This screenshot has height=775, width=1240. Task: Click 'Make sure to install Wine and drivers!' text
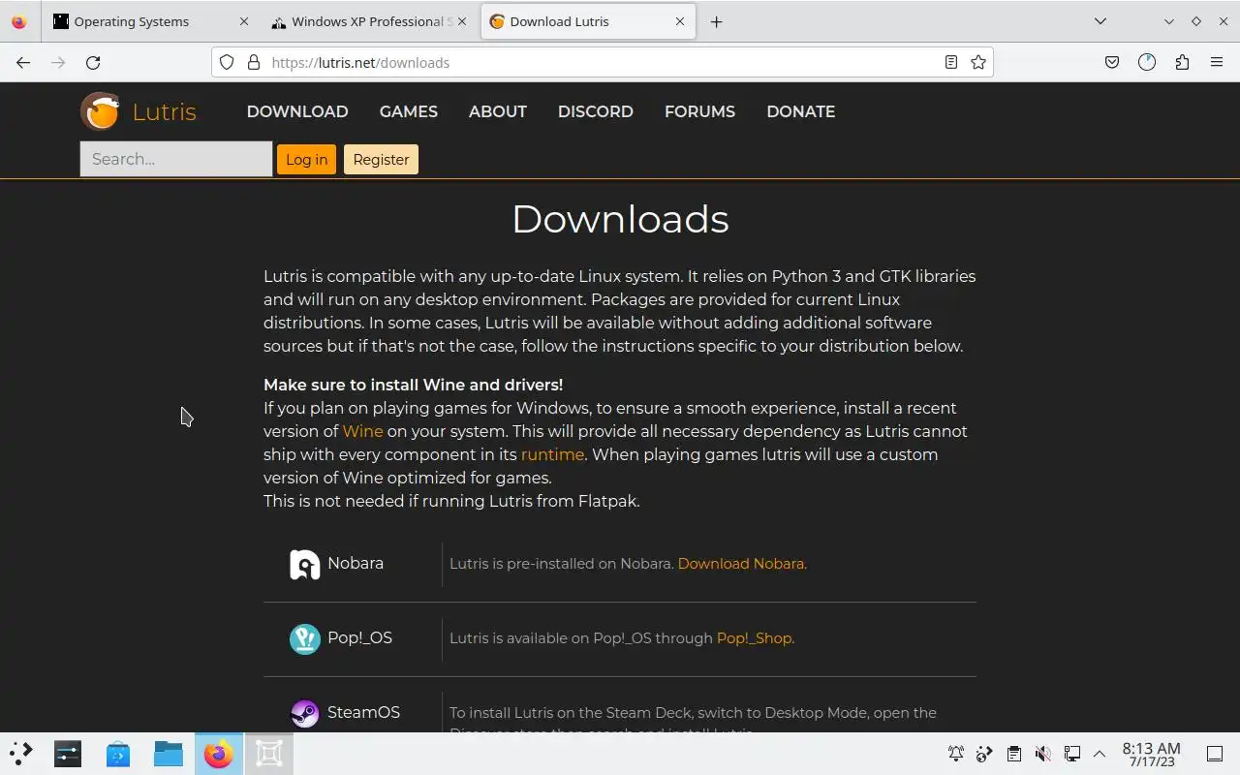(x=413, y=385)
